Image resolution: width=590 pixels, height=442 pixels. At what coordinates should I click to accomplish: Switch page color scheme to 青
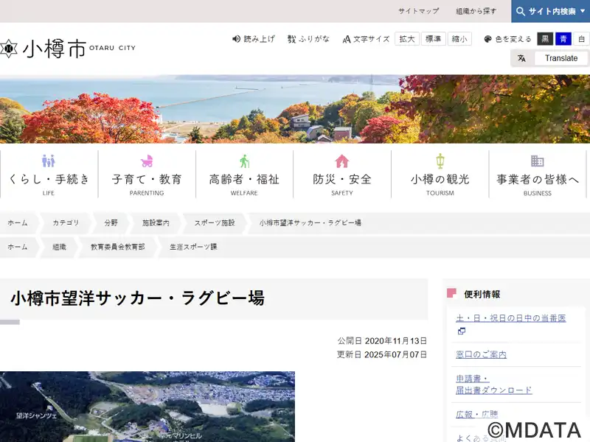click(563, 39)
